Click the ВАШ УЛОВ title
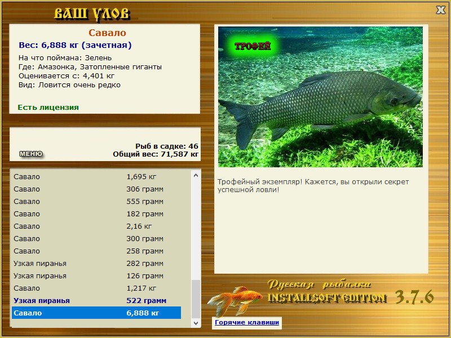This screenshot has height=338, width=451. 92,14
